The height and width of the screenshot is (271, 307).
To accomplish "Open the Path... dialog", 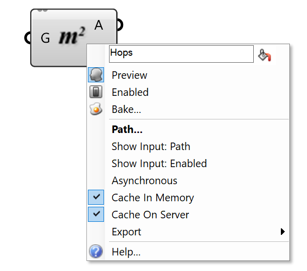I will 127,129.
